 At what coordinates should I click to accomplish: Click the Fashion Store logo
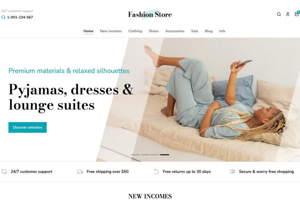pyautogui.click(x=150, y=14)
